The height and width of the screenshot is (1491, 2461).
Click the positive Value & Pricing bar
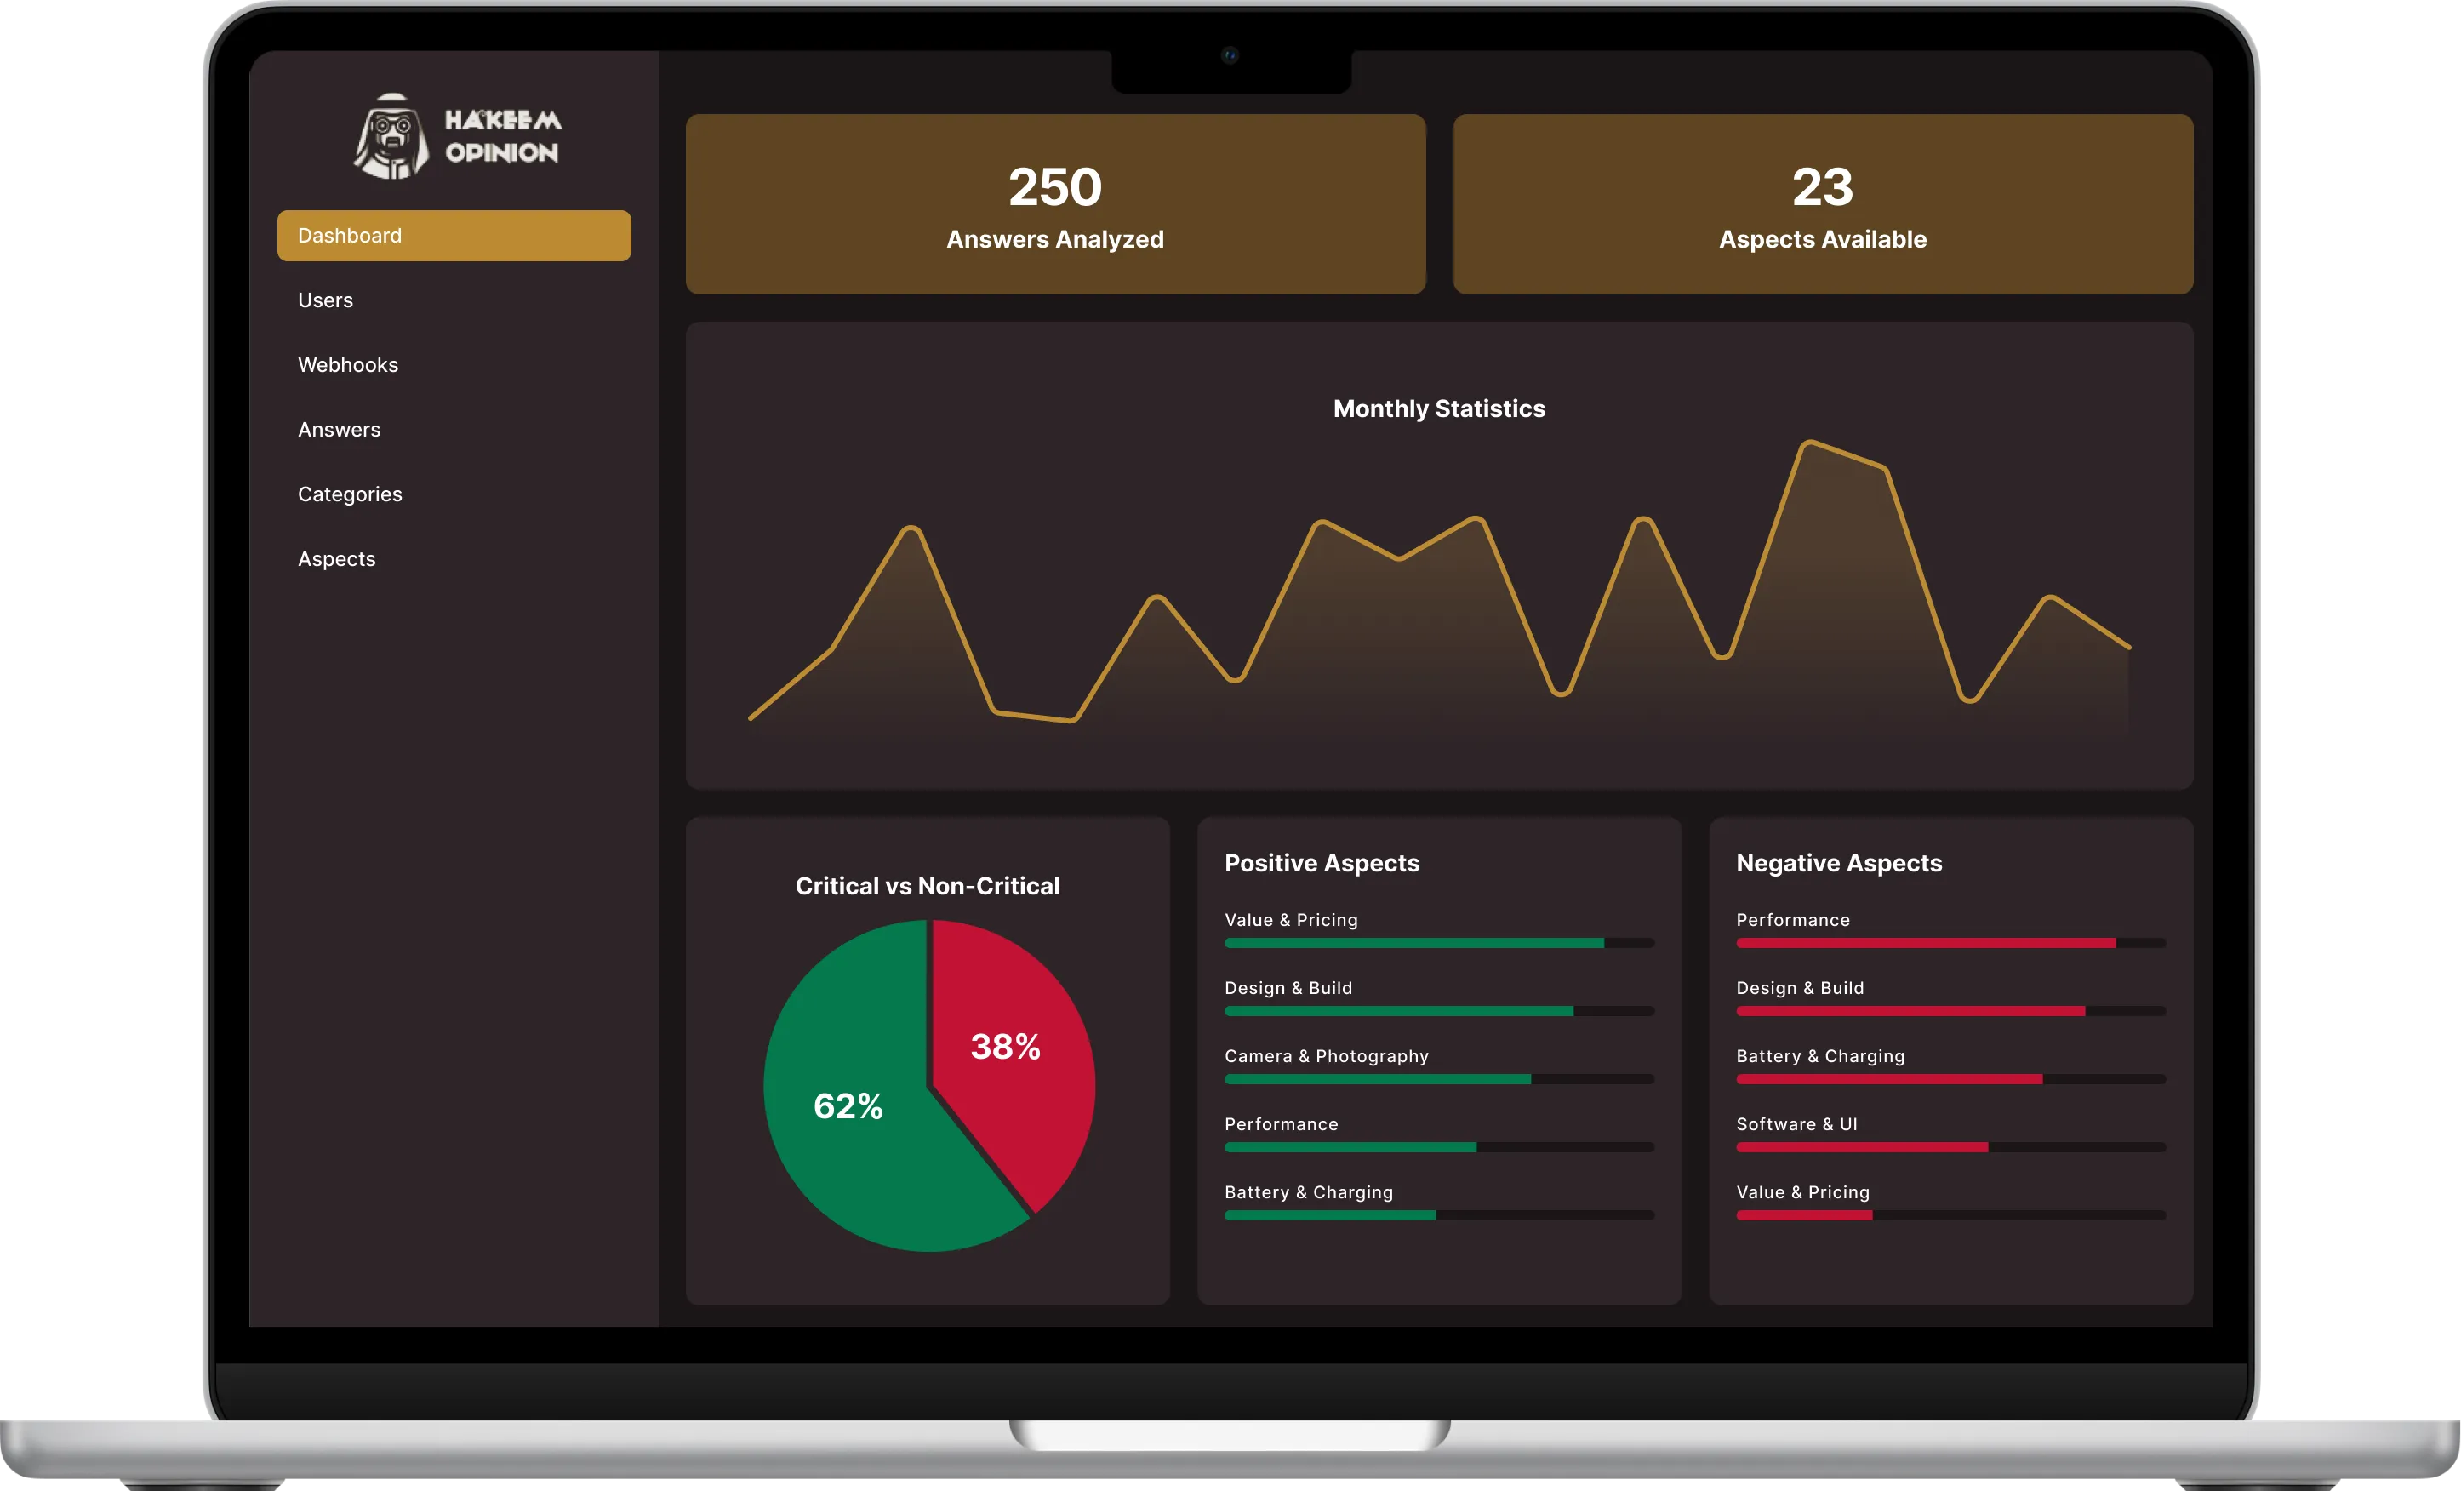(1413, 943)
